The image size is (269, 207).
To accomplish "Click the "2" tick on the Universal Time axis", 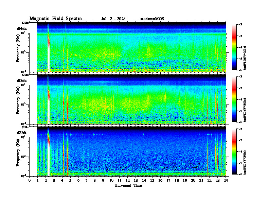I will 46,181.
